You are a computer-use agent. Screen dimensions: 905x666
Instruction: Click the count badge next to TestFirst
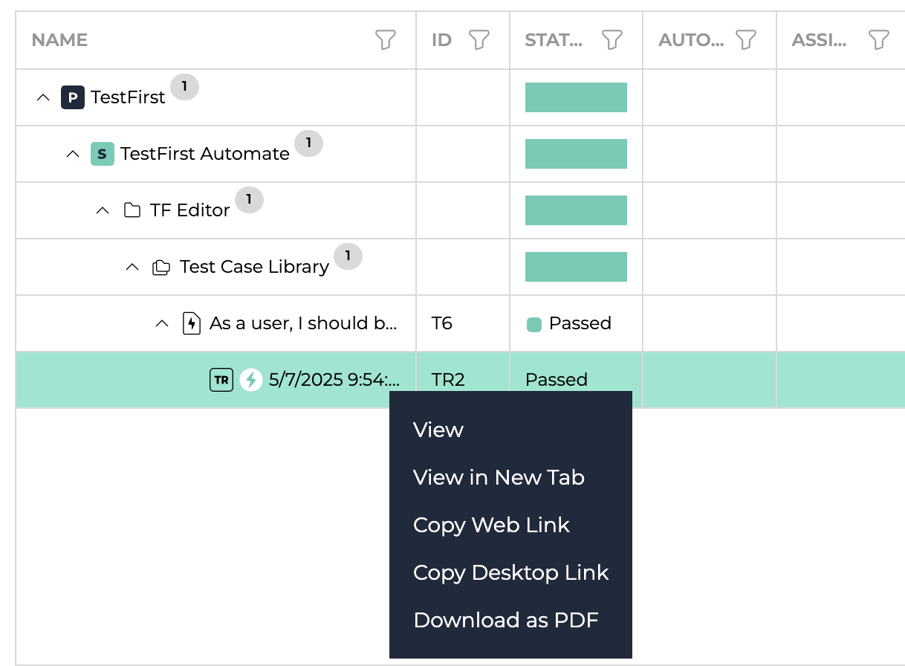click(184, 87)
